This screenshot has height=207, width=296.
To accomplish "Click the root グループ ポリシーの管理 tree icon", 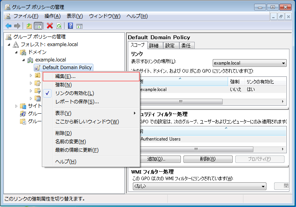I will coord(8,37).
